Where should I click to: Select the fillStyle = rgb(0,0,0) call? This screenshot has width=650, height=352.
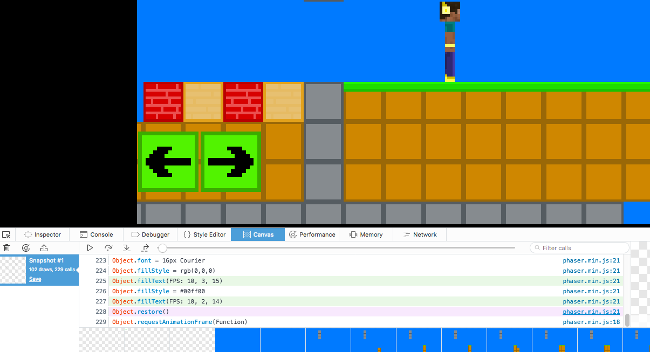pyautogui.click(x=366, y=271)
